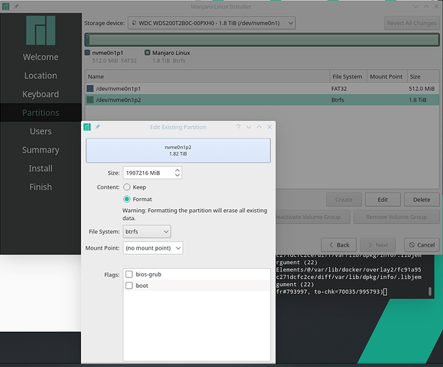Viewport: 443px width, 367px height.
Task: Select the Keep content radio button
Action: point(127,187)
